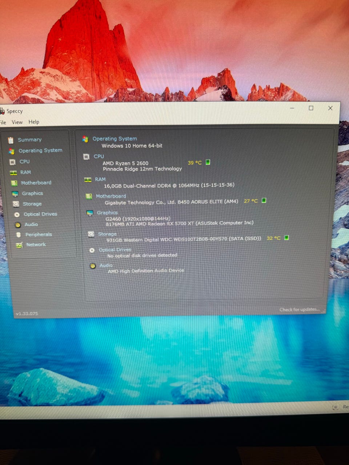Viewport: 349px width, 465px height.
Task: Open the CPU heading link in summary
Action: [x=99, y=156]
